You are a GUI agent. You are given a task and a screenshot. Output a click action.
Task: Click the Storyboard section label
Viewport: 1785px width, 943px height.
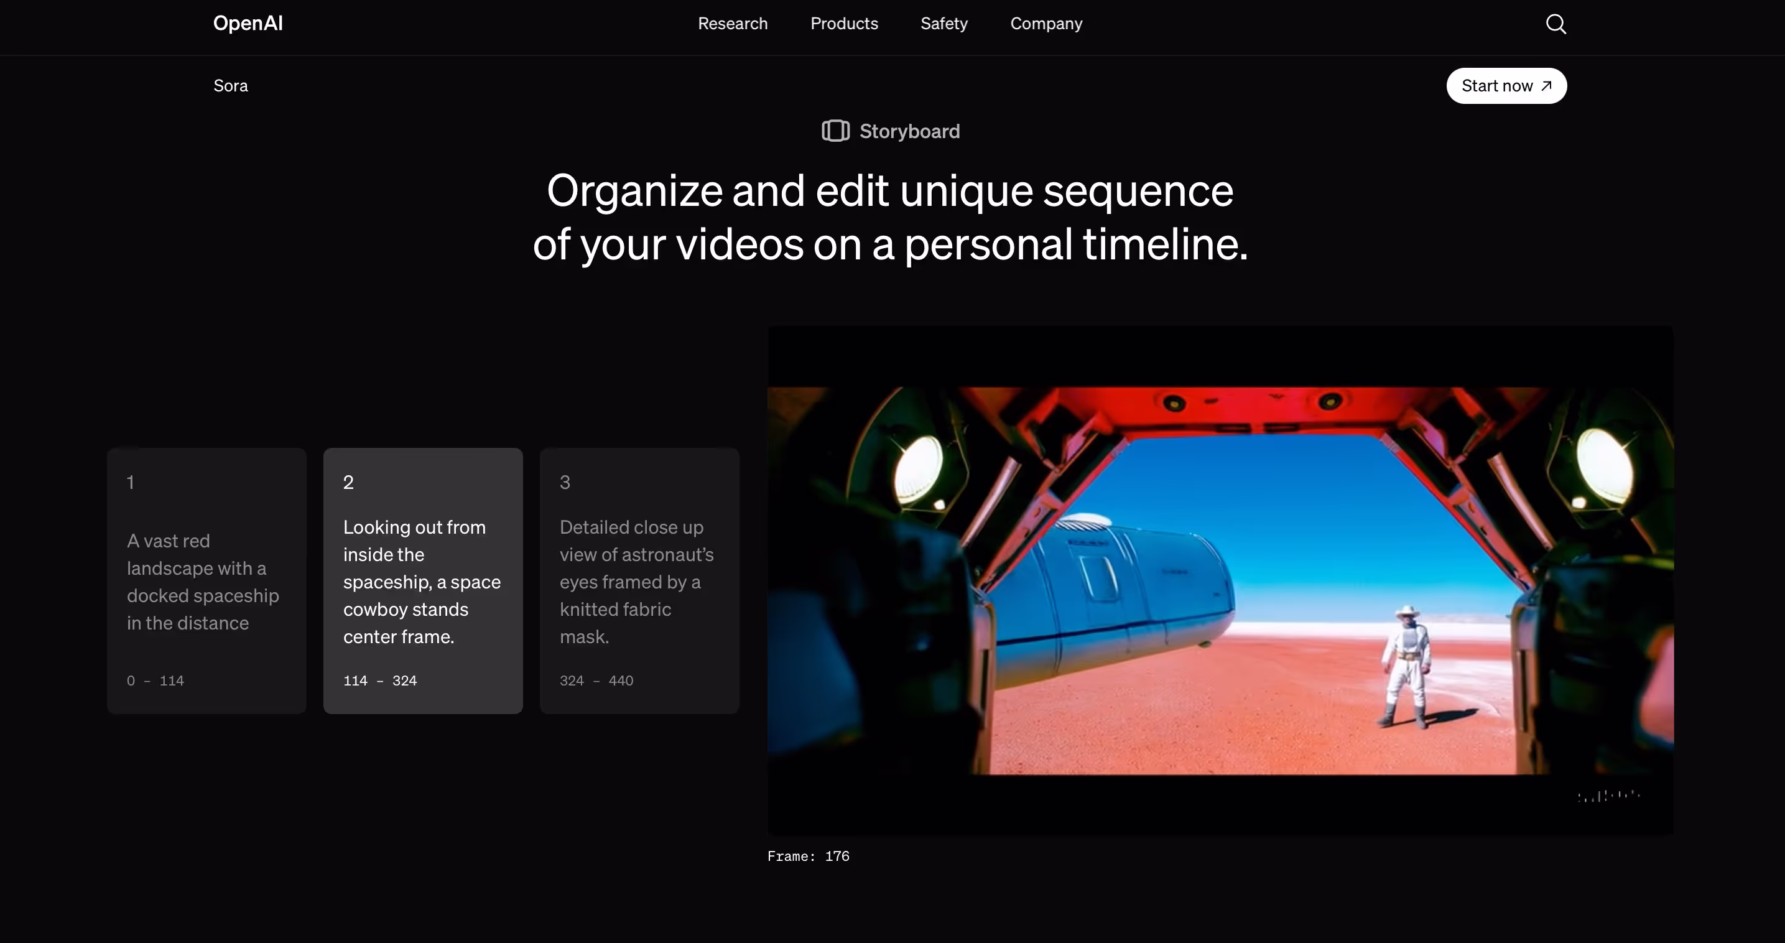(x=909, y=131)
